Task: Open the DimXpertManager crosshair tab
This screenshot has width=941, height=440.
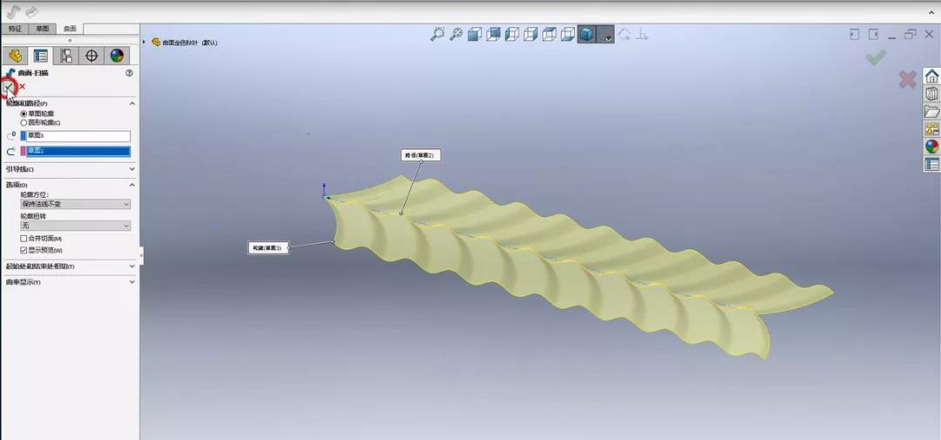Action: point(91,56)
